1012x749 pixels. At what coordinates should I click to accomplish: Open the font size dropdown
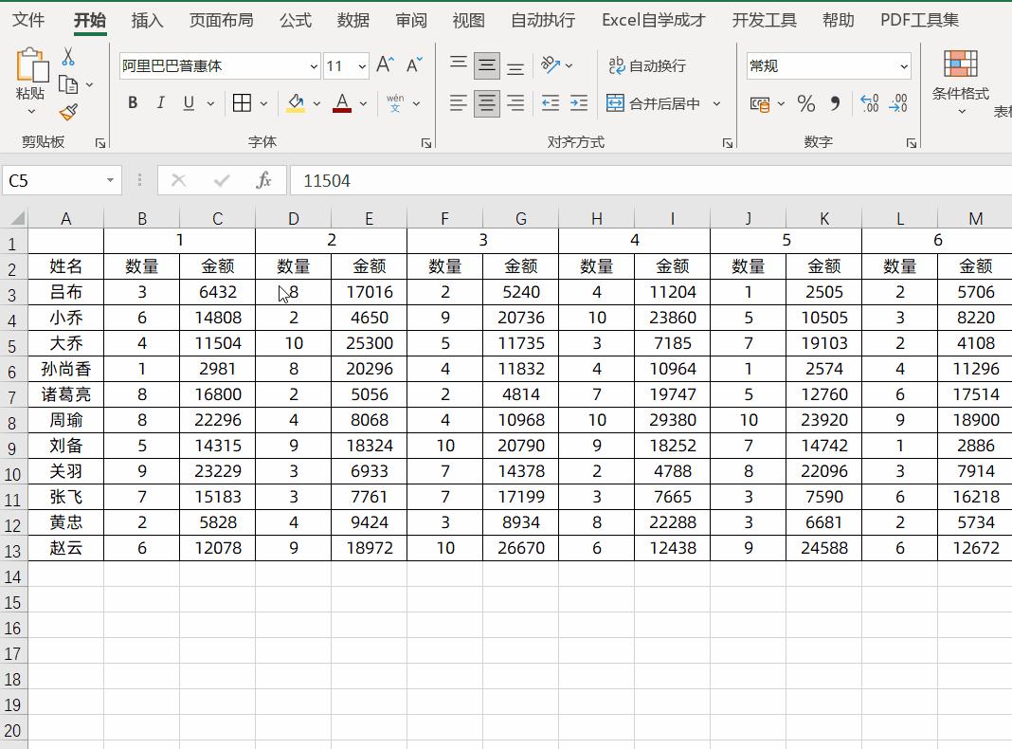pos(359,65)
